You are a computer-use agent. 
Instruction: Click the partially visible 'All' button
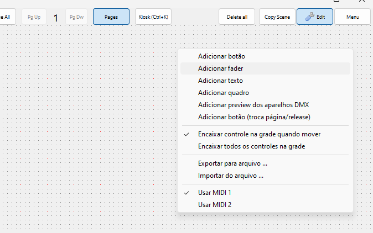(7, 17)
